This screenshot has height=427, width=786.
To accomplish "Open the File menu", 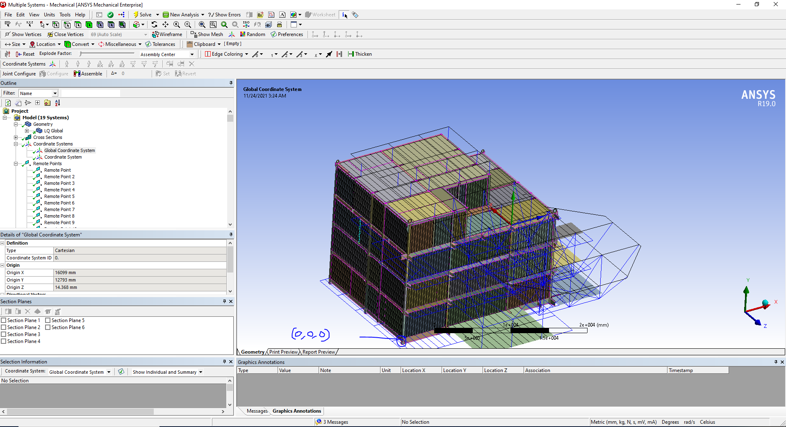I will point(8,15).
